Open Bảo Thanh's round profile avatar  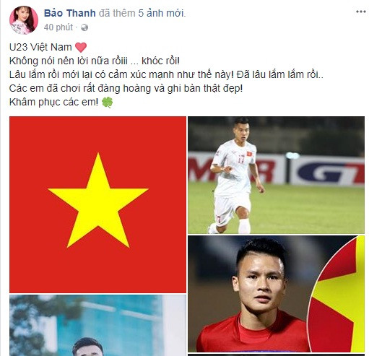[x=24, y=20]
